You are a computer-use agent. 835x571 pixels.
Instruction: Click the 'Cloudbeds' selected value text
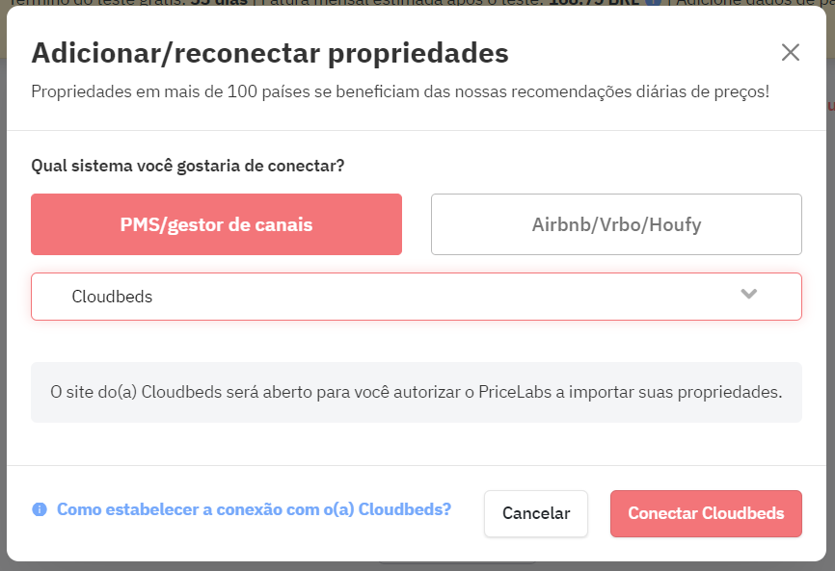coord(112,297)
